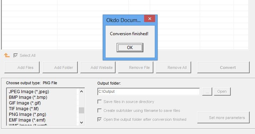
Task: Click the output list scroll down arrow
Action: [x=81, y=123]
